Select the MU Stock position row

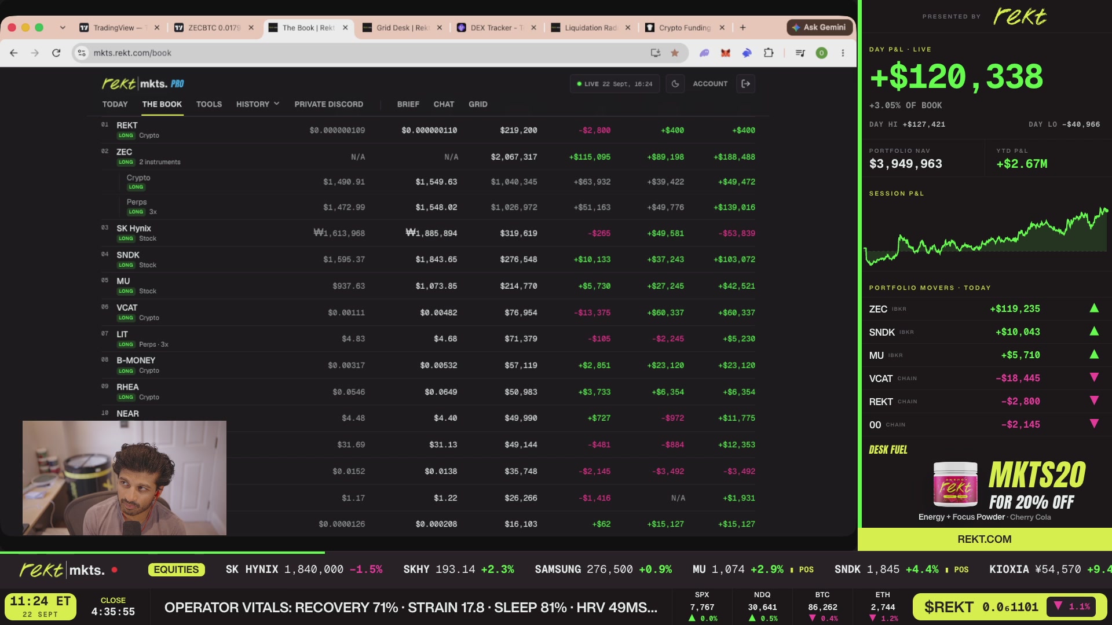tap(429, 286)
